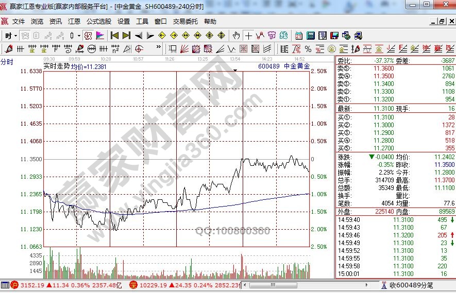
Task: Open the calculator tool icon
Action: (311, 36)
